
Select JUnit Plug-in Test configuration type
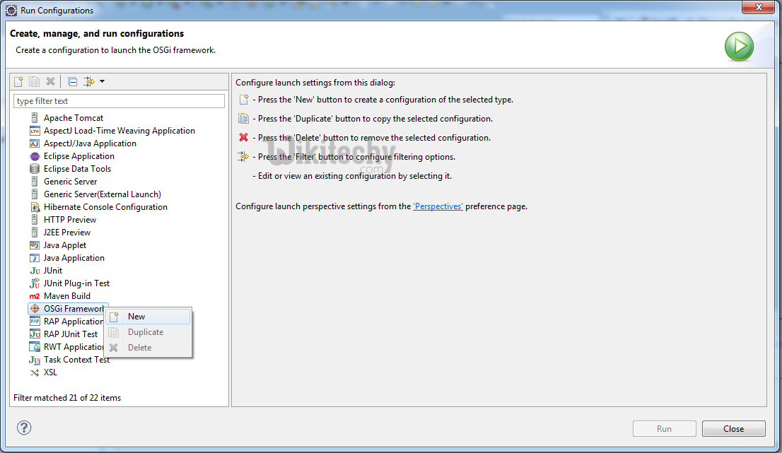[76, 283]
